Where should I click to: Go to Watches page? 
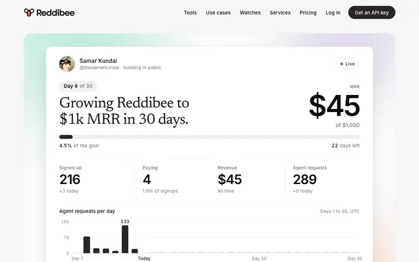(x=250, y=12)
